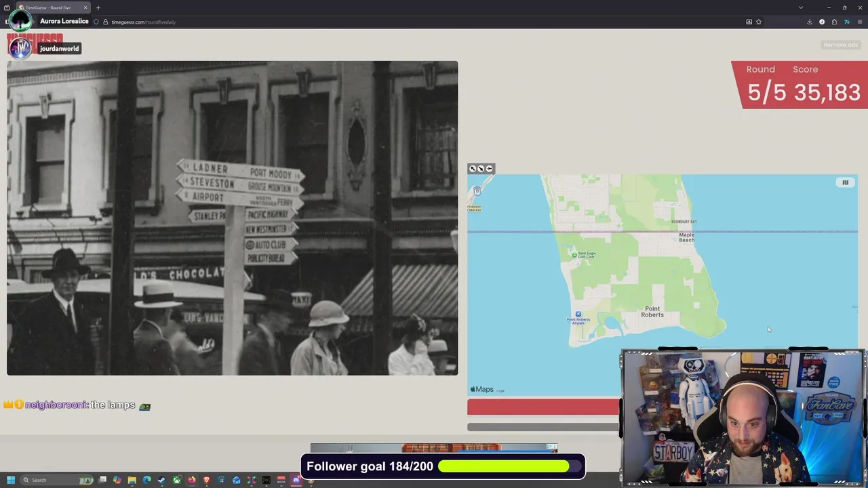This screenshot has width=868, height=488.
Task: Toggle reader view icon in address bar
Action: (749, 22)
